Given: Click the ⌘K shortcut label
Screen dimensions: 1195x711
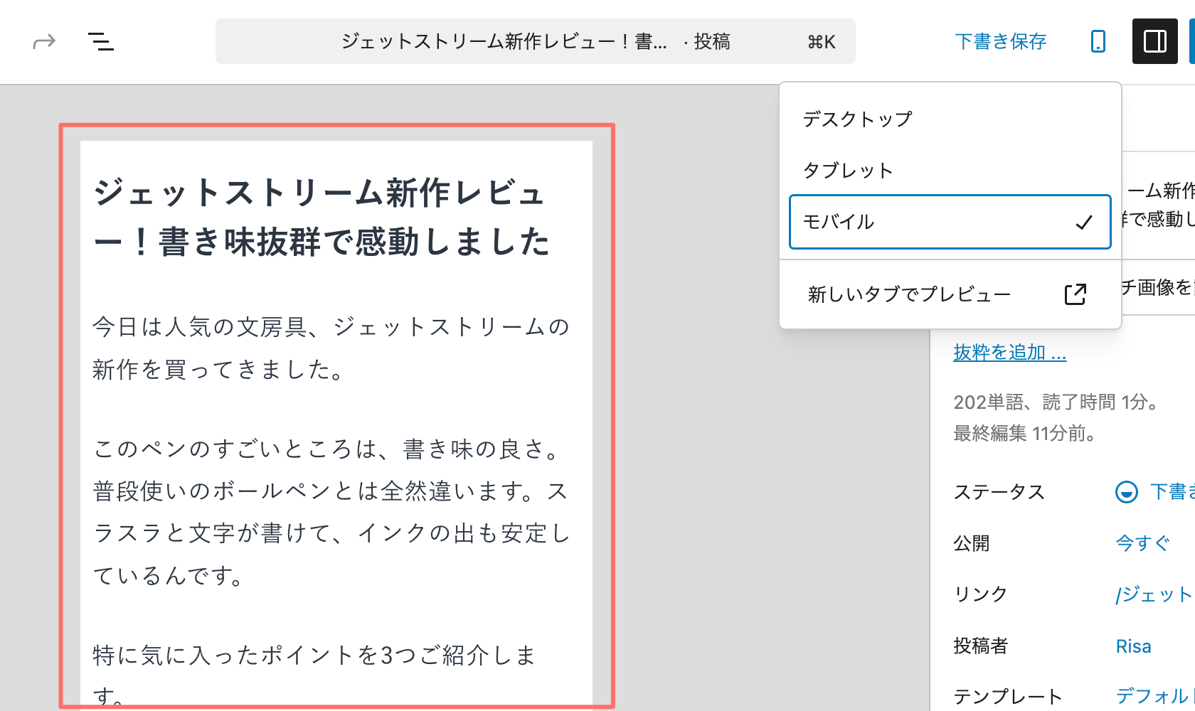Looking at the screenshot, I should pos(822,42).
